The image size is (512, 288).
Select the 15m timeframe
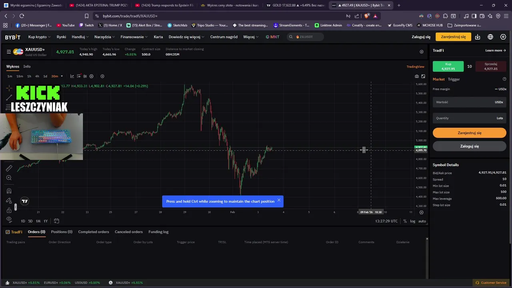pyautogui.click(x=20, y=76)
